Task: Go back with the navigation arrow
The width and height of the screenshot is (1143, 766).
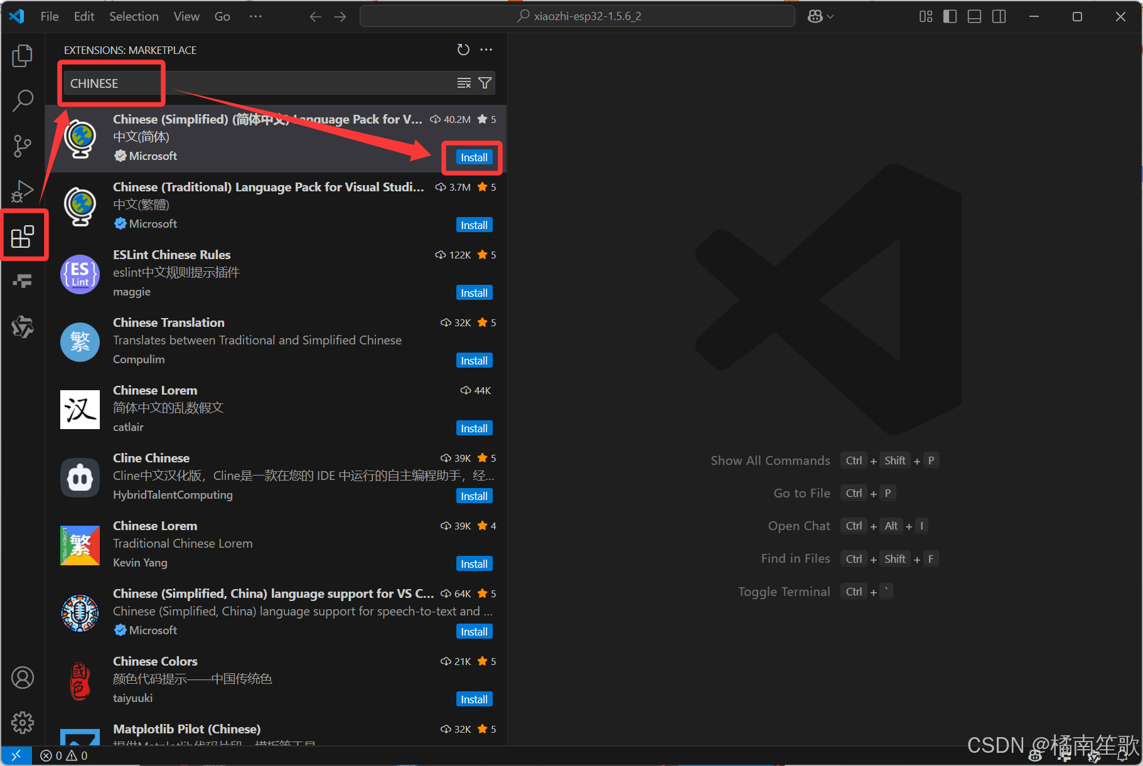Action: click(x=316, y=16)
